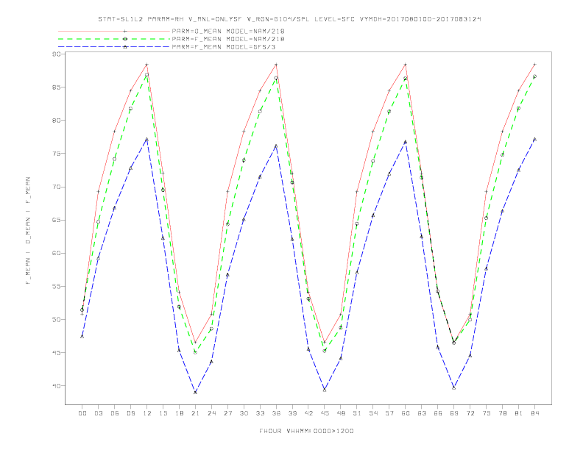Click x-axis tick label 09

[130, 413]
